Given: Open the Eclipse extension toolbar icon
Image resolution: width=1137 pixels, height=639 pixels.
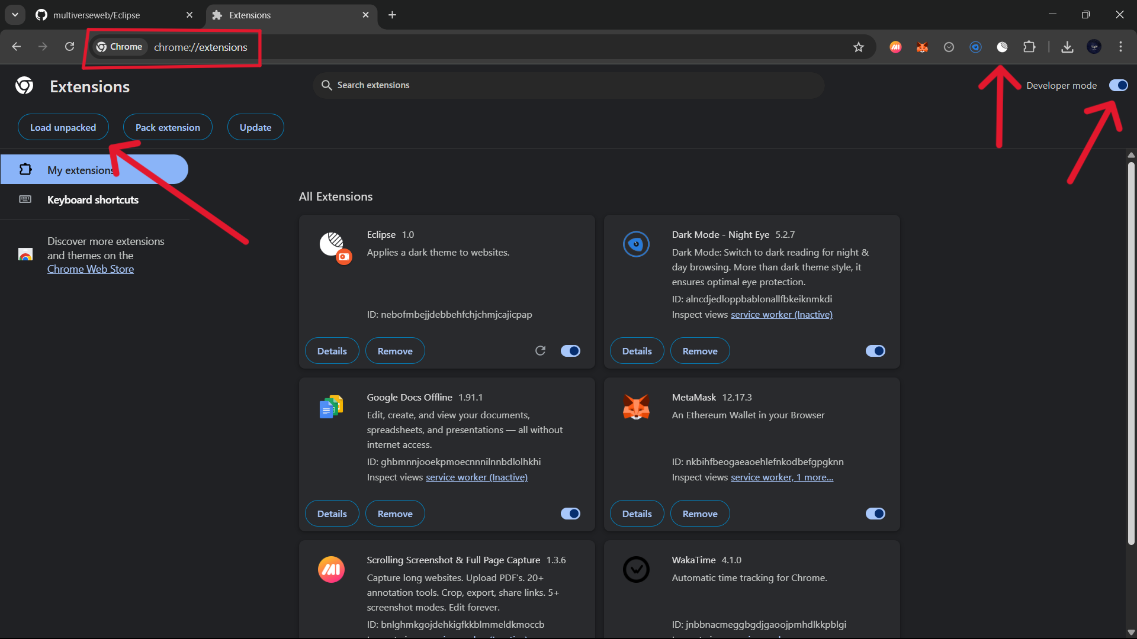Looking at the screenshot, I should click(1002, 47).
